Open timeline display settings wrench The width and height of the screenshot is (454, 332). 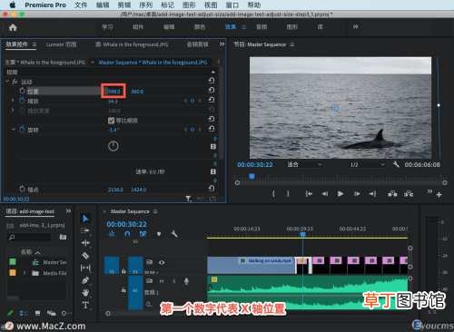[x=174, y=234]
